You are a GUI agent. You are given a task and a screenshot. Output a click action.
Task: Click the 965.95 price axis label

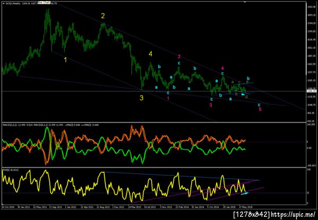pos(311,113)
